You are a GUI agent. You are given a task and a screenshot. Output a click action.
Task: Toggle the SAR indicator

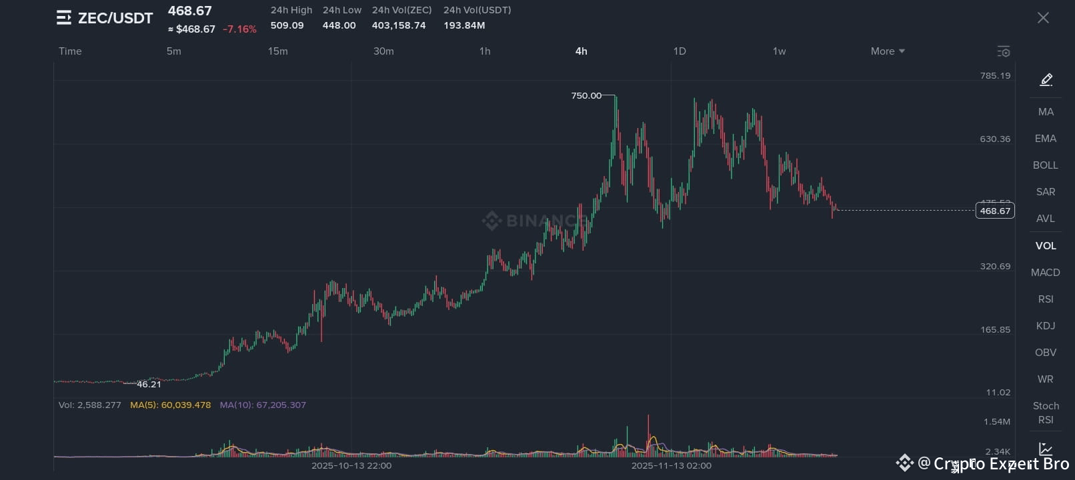tap(1046, 192)
